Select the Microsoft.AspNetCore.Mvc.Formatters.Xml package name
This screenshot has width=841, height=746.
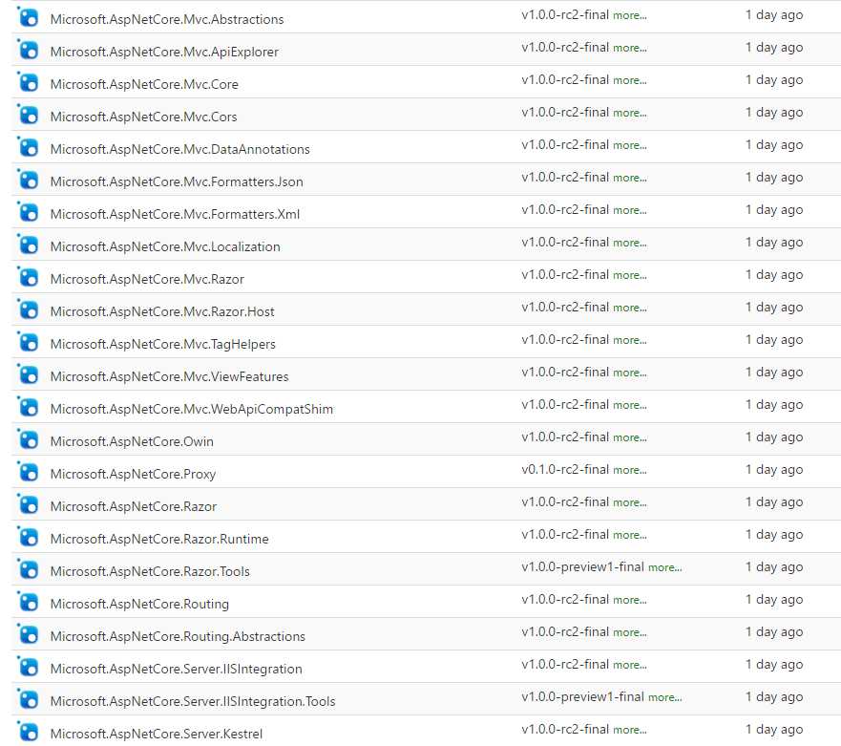pyautogui.click(x=175, y=214)
